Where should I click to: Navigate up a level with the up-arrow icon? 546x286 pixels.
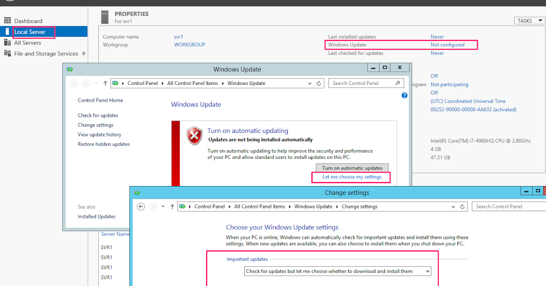coord(105,83)
